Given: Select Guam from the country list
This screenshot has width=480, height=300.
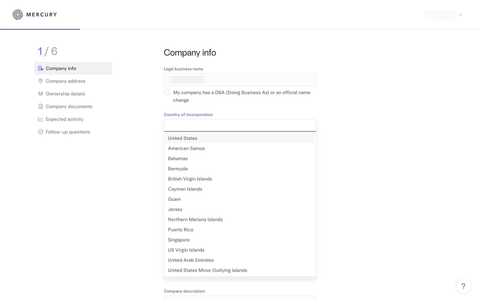Looking at the screenshot, I should pyautogui.click(x=240, y=199).
